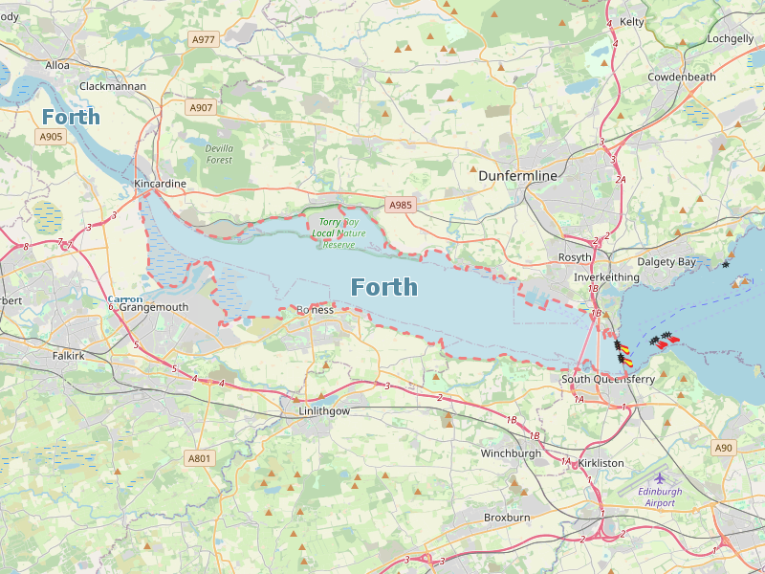
Task: Click the Dunfermline city label
Action: pos(517,176)
